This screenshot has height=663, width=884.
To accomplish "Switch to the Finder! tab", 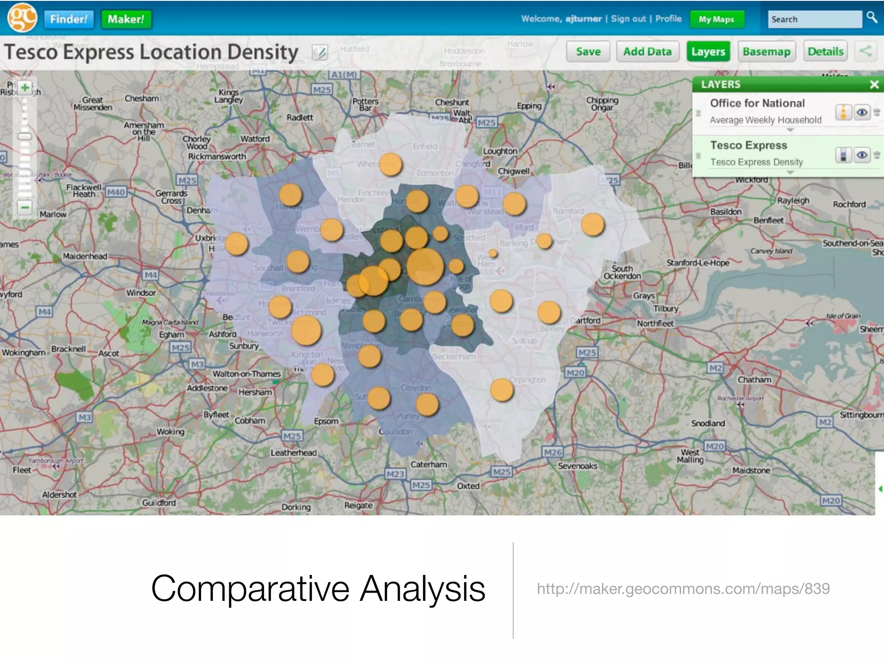I will 68,19.
